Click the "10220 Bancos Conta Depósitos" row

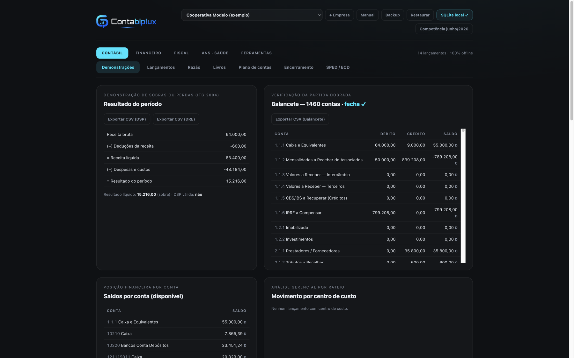[176, 345]
